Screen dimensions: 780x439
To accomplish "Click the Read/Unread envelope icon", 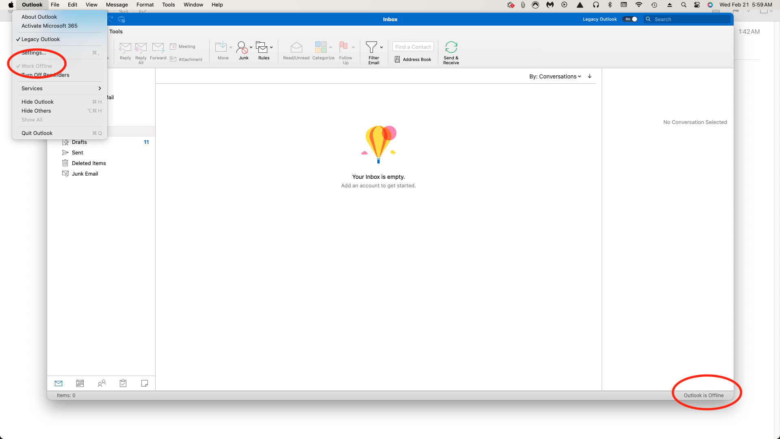I will (296, 47).
